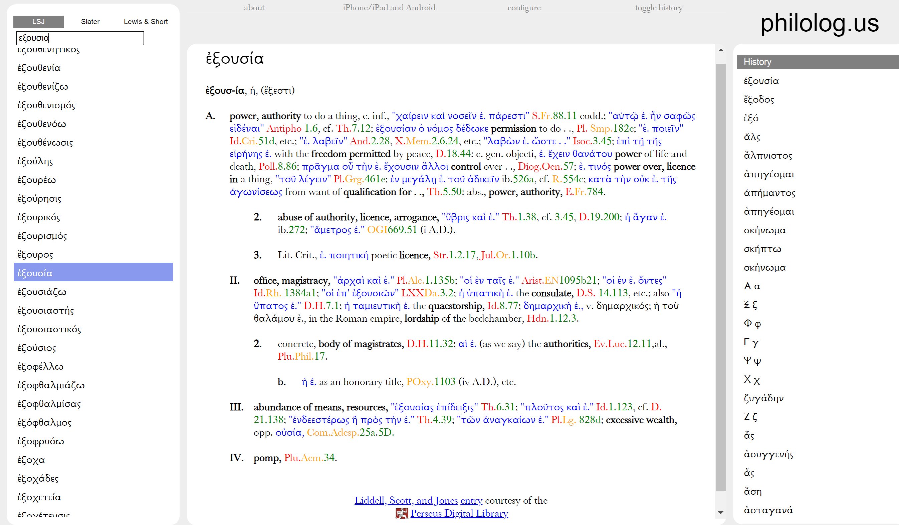Switch to Lewis & Short dictionary tab
The image size is (899, 525).
[x=146, y=22]
